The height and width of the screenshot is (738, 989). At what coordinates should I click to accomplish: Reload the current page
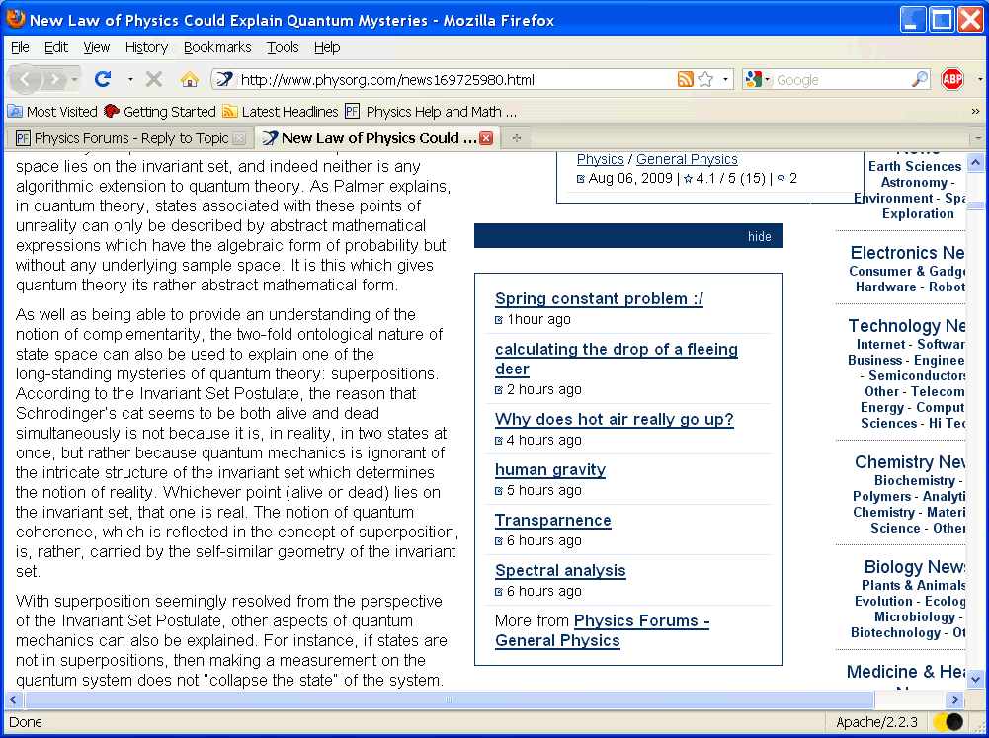click(x=103, y=79)
